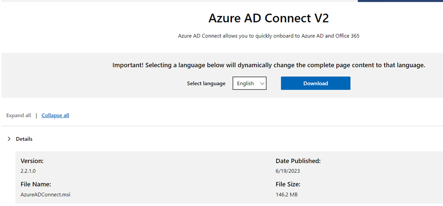Click the 146.2 MB file size value

[x=287, y=195]
